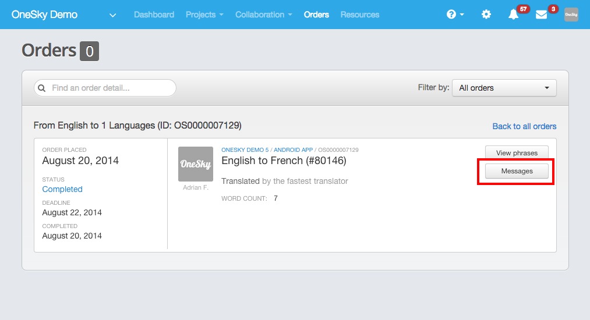Click the order count badge 0
The height and width of the screenshot is (320, 590).
[x=89, y=51]
